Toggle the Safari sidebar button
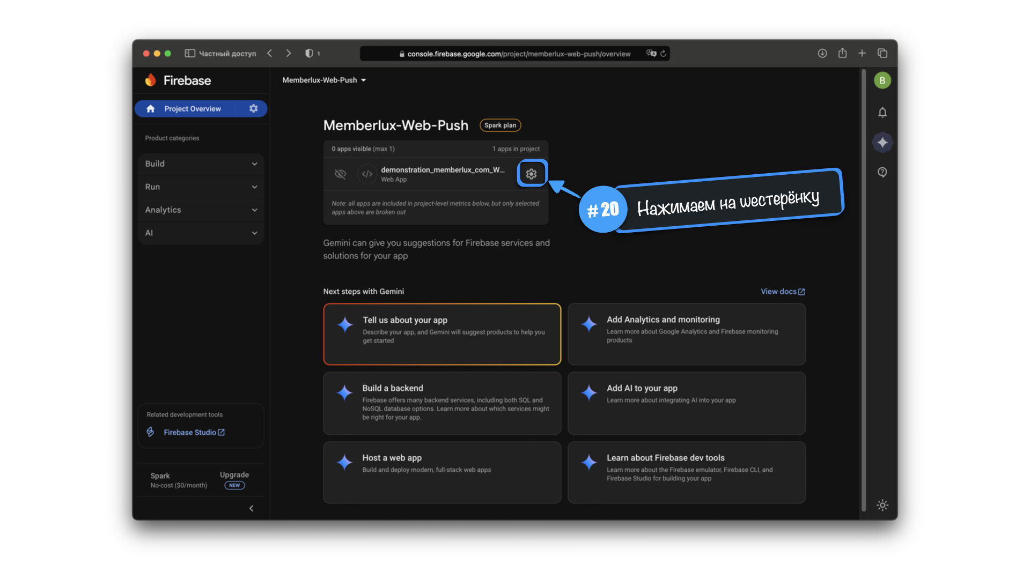 [x=189, y=53]
